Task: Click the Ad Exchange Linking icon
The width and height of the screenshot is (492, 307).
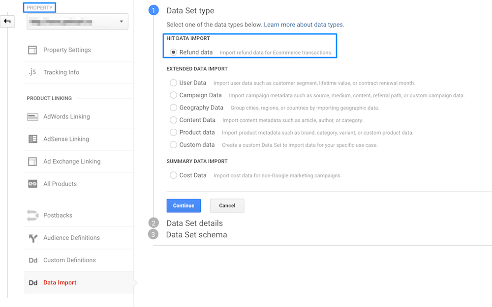Action: (32, 162)
